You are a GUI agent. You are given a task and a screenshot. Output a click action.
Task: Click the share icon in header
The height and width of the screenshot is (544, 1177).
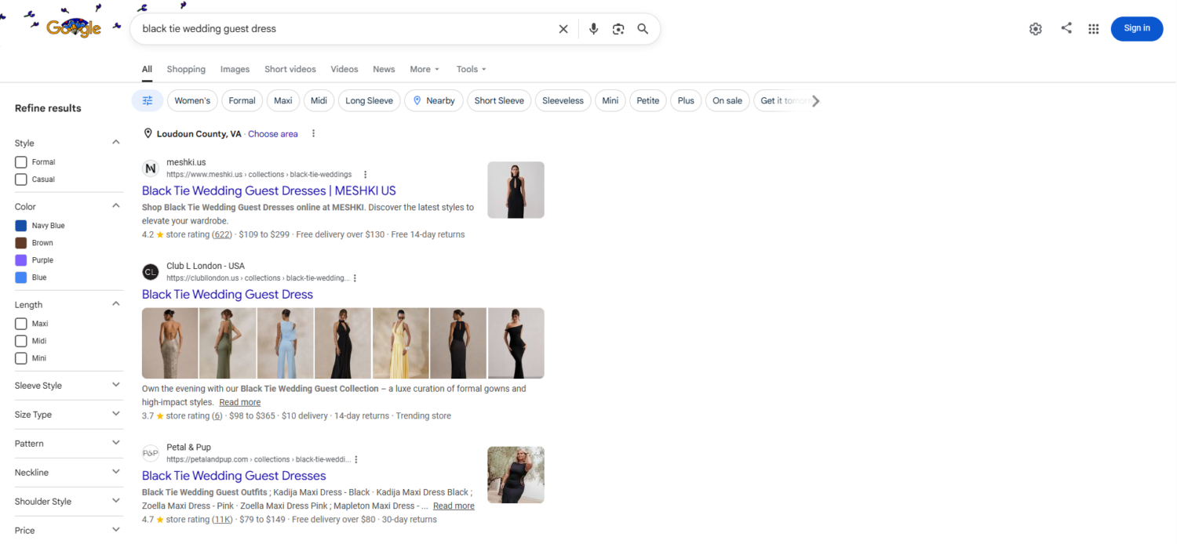click(x=1066, y=28)
